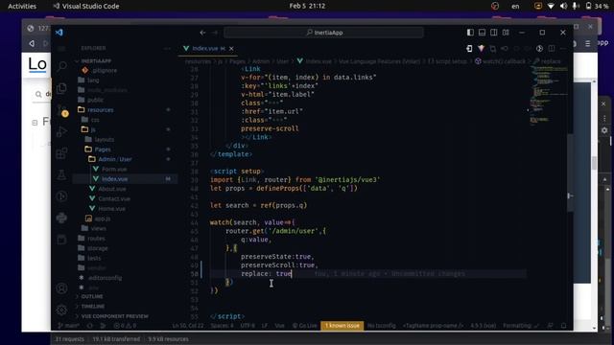614x345 pixels.
Task: Click Go Live in status bar
Action: (304, 326)
